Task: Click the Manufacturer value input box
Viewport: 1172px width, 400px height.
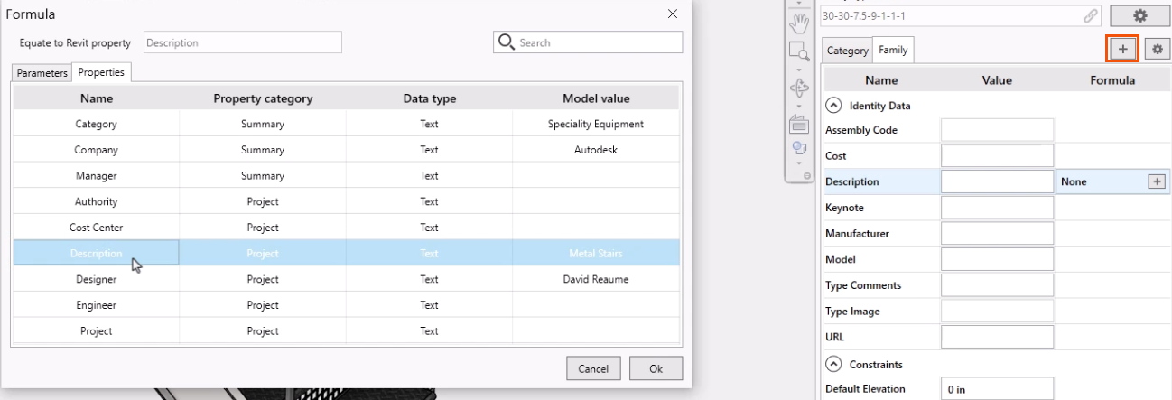Action: pyautogui.click(x=997, y=234)
